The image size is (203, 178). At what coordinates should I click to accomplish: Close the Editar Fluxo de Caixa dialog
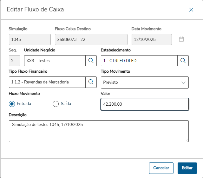pyautogui.click(x=191, y=10)
